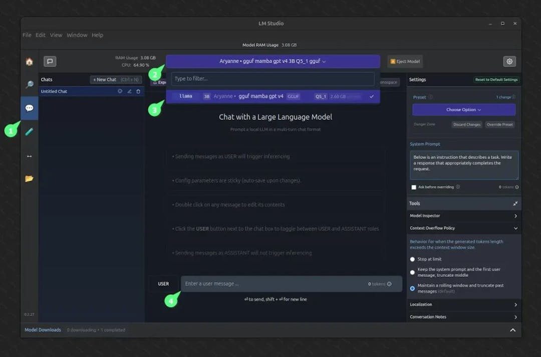The image size is (541, 357).
Task: Select Keep system prompt truncate middle option
Action: [x=413, y=272]
